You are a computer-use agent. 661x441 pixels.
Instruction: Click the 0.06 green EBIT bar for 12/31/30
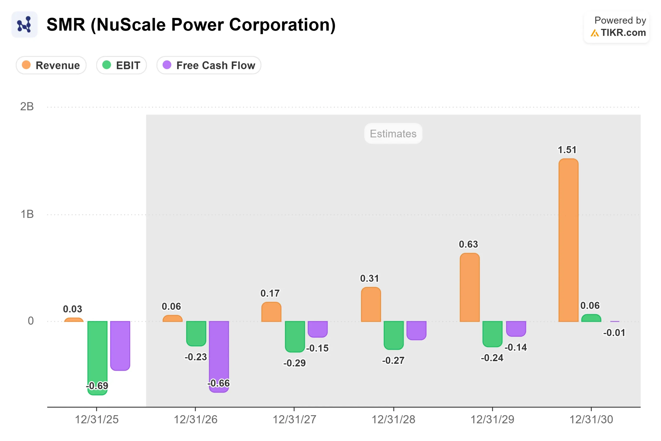coord(591,318)
